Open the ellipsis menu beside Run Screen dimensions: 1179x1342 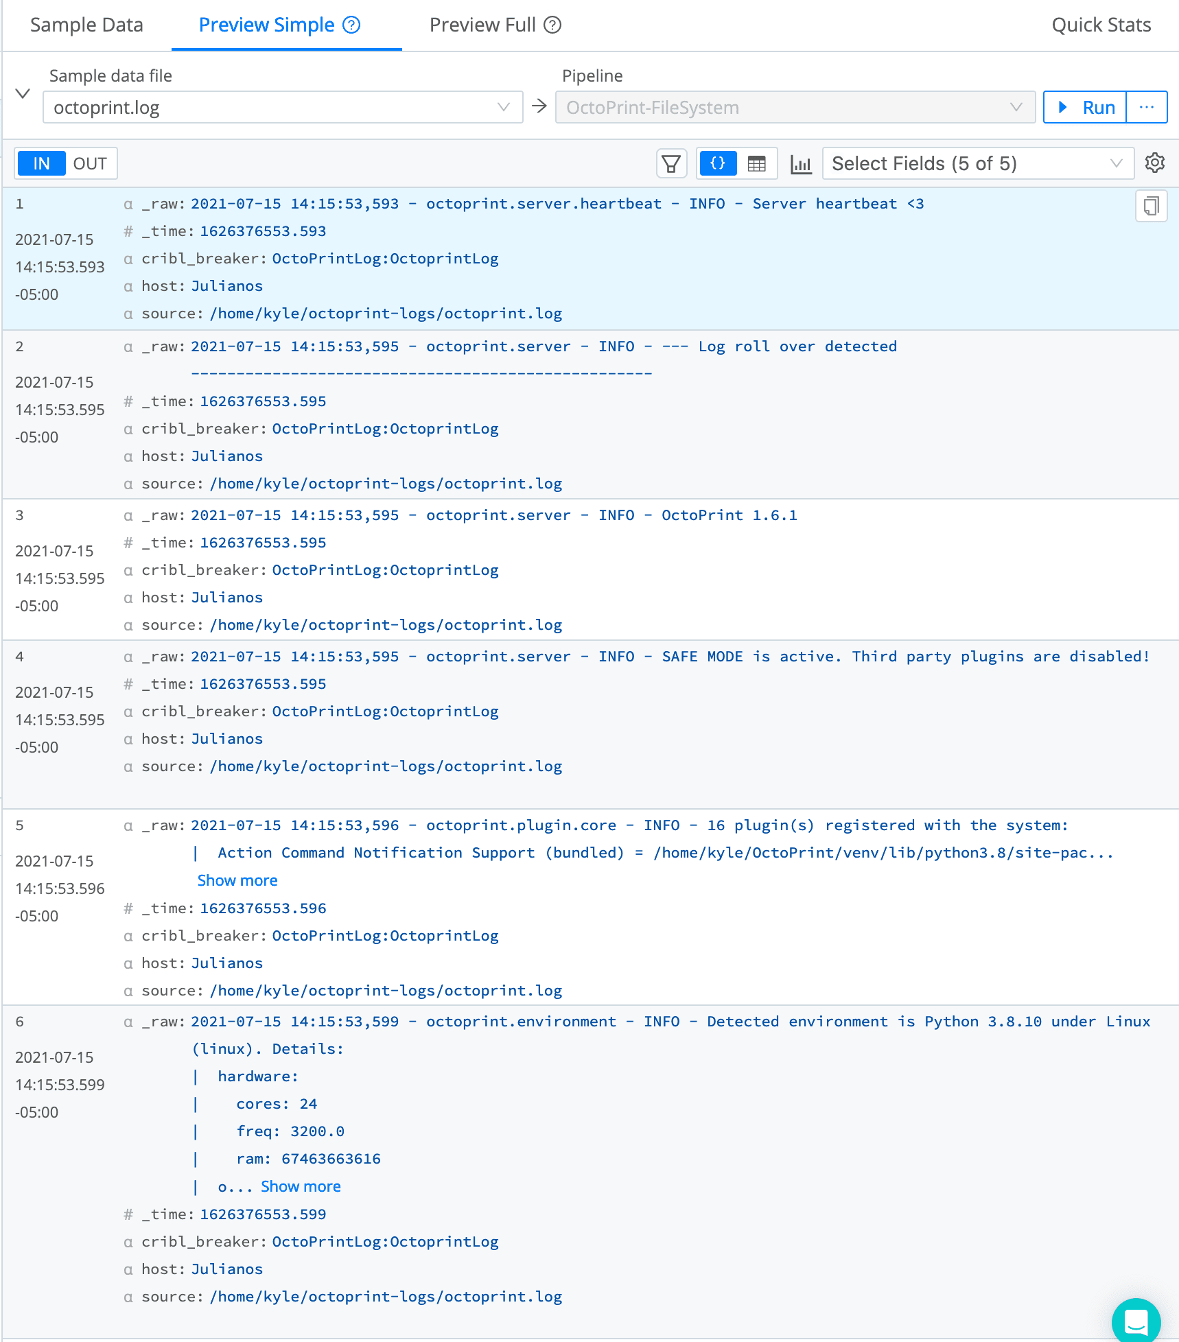pos(1146,108)
